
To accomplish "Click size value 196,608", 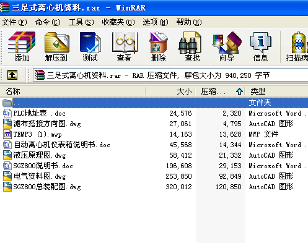I will coord(179,166).
